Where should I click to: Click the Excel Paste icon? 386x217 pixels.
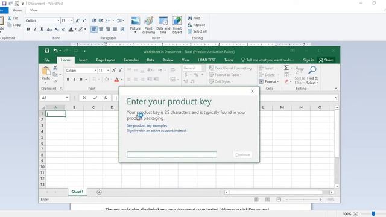pos(46,71)
